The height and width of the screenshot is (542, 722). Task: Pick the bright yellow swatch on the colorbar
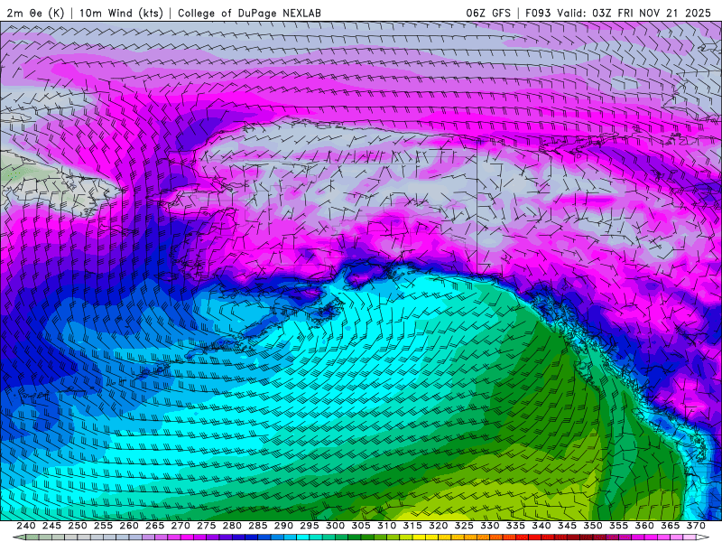(x=420, y=537)
